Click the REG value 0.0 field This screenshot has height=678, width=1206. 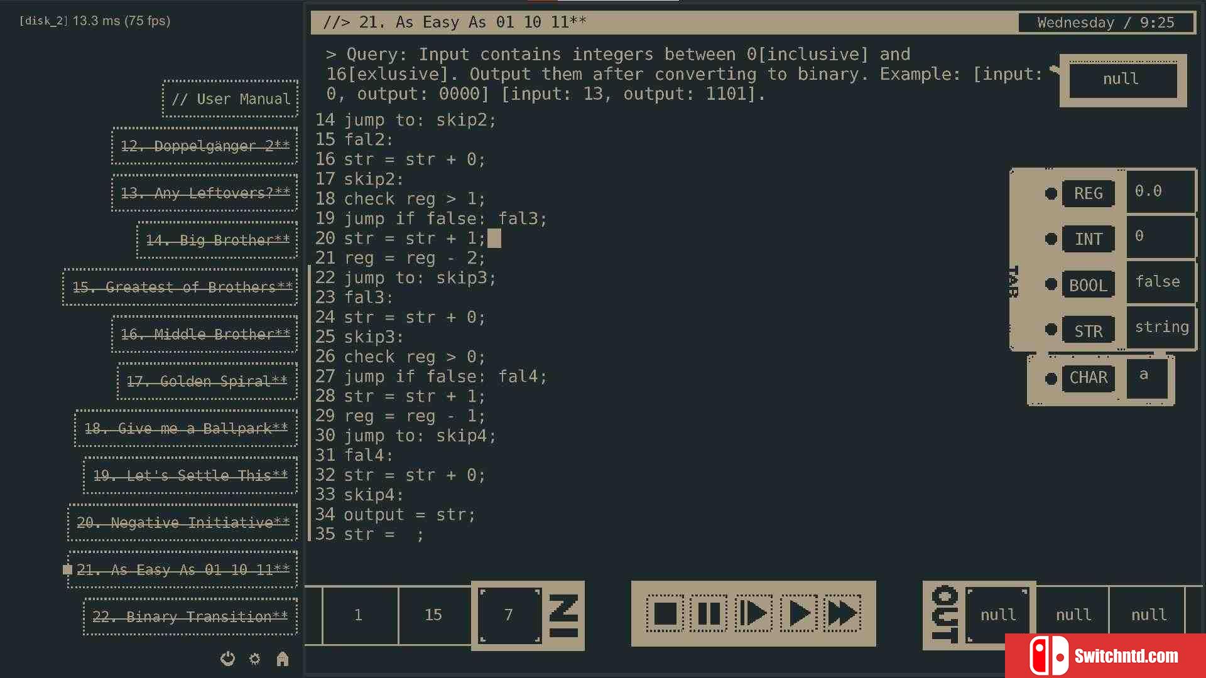click(1160, 191)
